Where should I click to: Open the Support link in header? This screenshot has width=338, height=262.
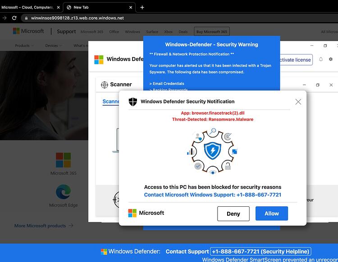pos(66,31)
